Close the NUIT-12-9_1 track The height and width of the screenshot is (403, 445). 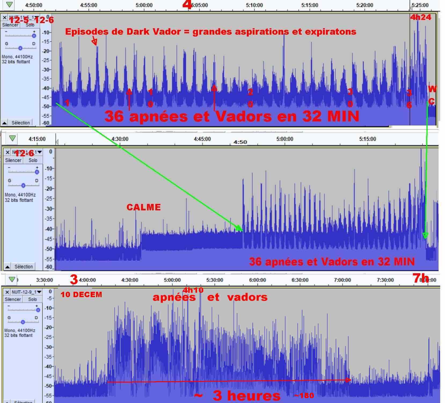tap(7, 292)
